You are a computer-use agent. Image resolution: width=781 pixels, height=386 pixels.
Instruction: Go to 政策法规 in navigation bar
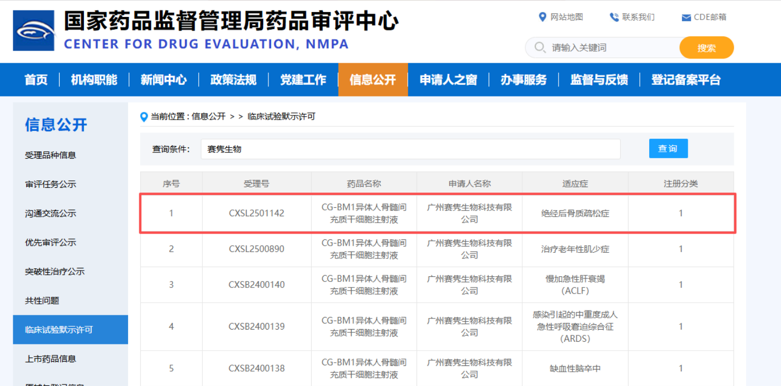pyautogui.click(x=233, y=80)
